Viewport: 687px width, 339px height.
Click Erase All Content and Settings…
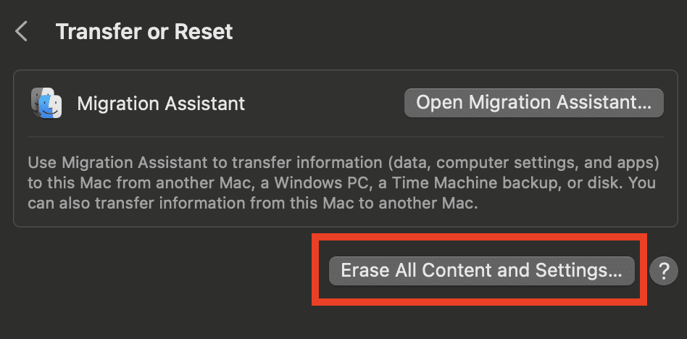tap(481, 271)
